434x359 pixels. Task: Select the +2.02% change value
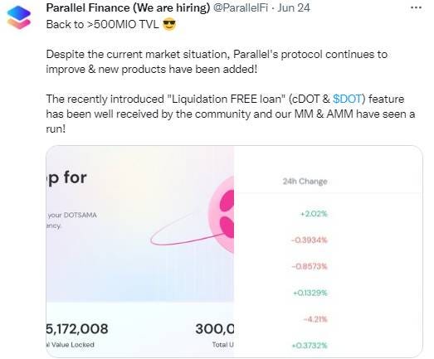pyautogui.click(x=314, y=214)
